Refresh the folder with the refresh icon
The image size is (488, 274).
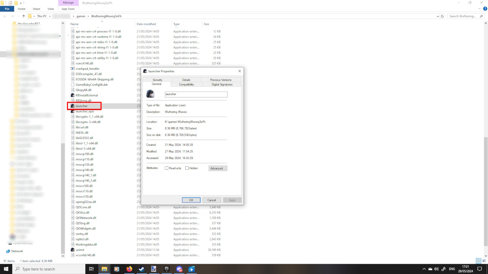(442, 16)
